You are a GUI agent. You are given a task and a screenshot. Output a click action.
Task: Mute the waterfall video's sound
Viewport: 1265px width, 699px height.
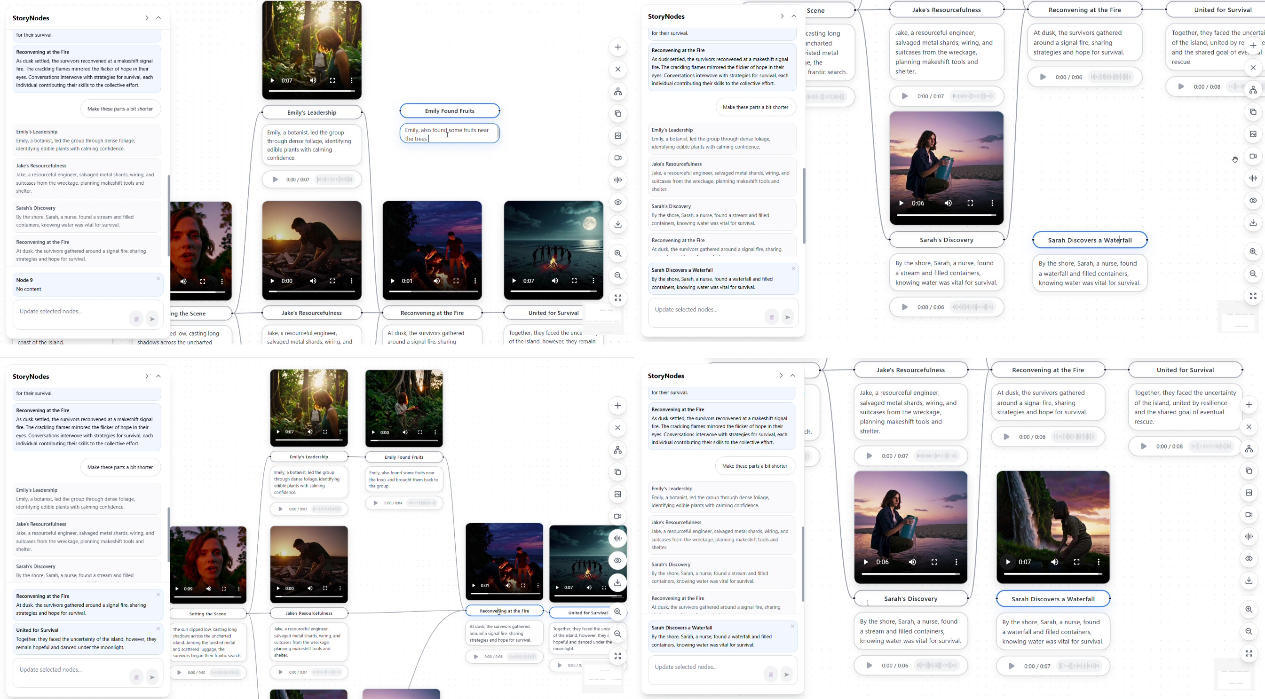pos(1054,562)
